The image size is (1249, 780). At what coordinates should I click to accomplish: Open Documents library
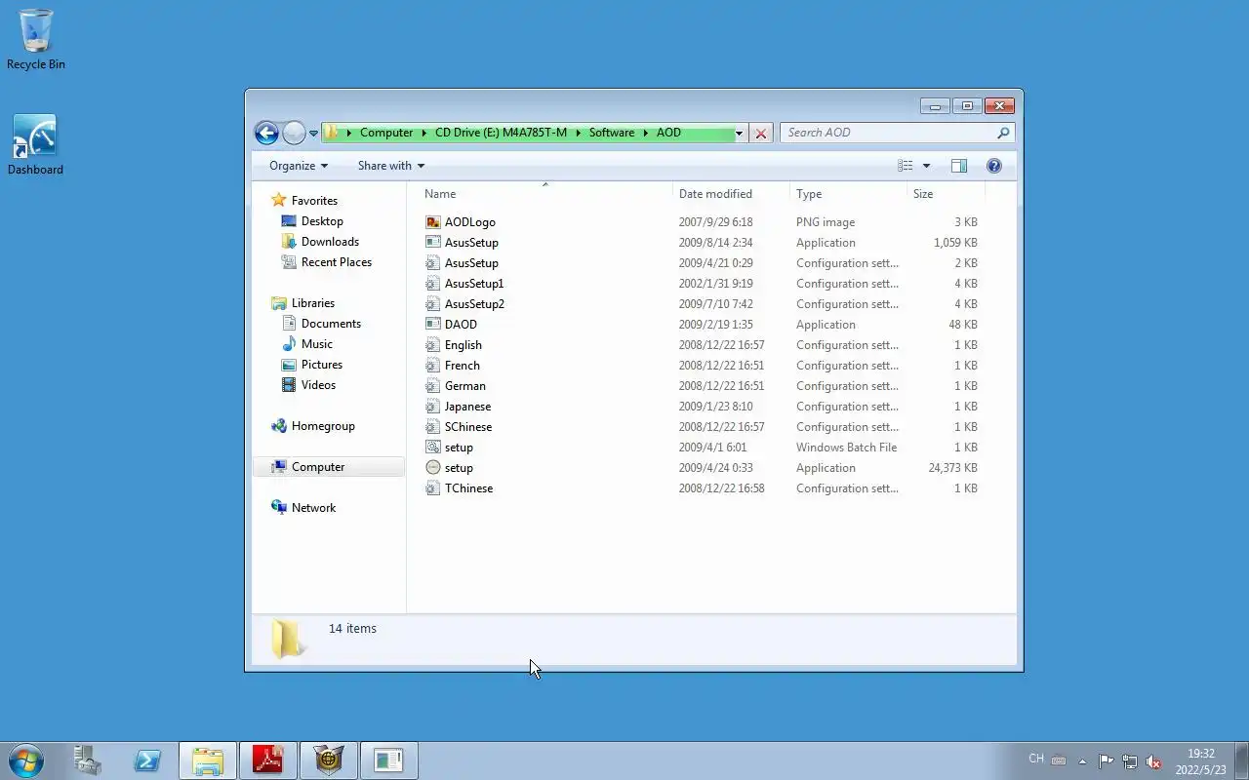point(331,324)
